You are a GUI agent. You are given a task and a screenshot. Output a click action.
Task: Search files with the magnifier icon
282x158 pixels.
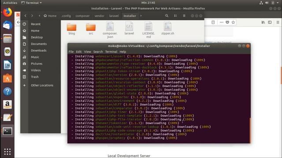(167, 16)
